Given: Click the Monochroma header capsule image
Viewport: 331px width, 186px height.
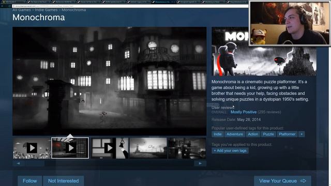Looking at the screenshot, I should (x=264, y=52).
